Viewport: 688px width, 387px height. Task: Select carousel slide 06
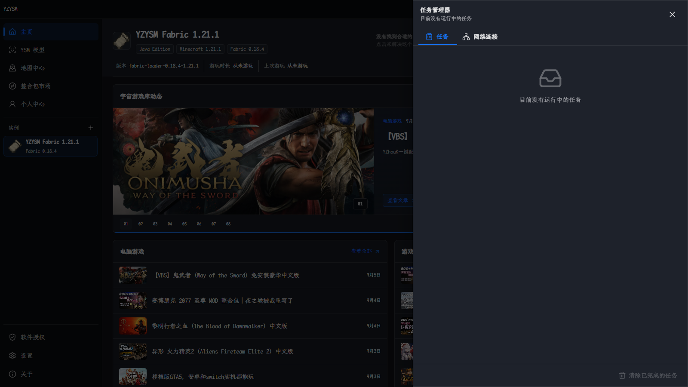tap(199, 224)
